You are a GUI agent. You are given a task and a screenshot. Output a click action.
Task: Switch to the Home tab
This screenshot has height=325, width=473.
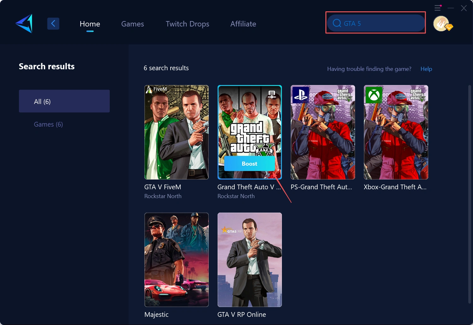click(90, 24)
